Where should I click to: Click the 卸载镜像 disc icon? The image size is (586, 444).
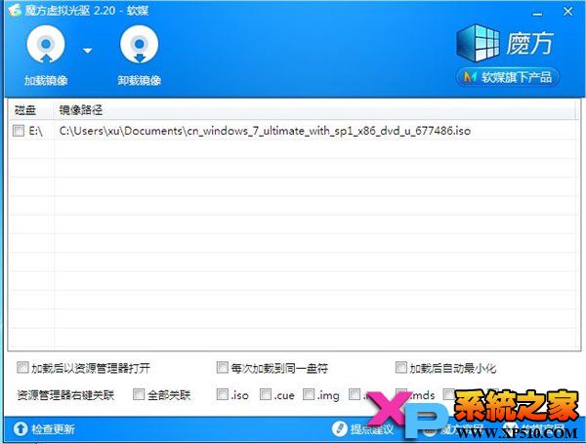point(139,45)
